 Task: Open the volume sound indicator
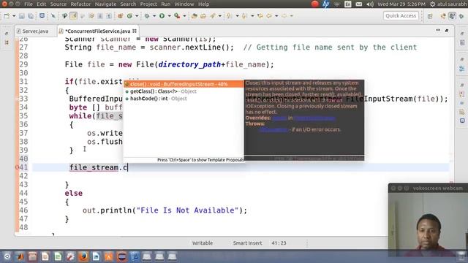tap(370, 4)
